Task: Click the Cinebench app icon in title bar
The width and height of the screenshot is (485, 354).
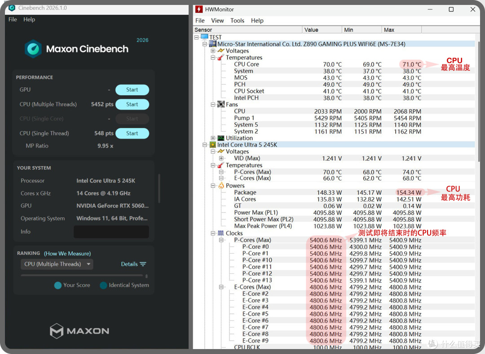Action: coord(12,8)
